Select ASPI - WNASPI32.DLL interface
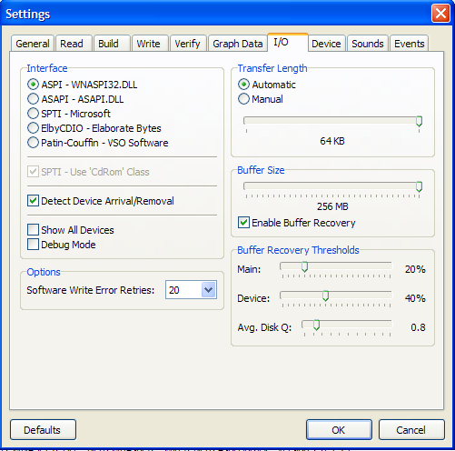The width and height of the screenshot is (455, 451). (82, 85)
